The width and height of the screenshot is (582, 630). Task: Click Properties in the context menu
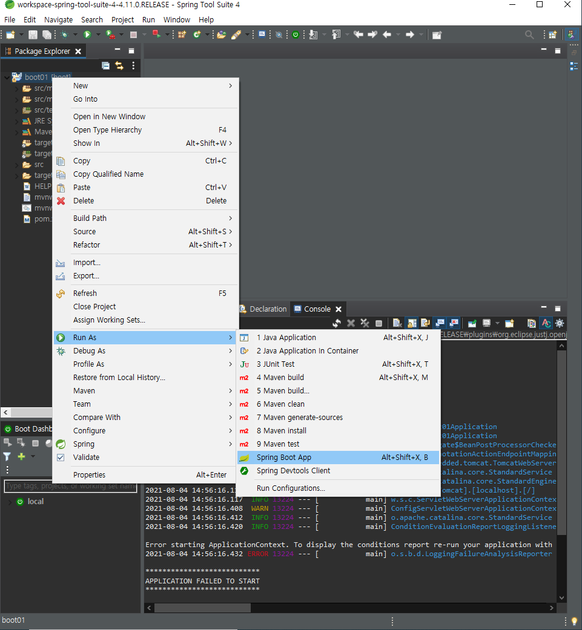click(146, 475)
